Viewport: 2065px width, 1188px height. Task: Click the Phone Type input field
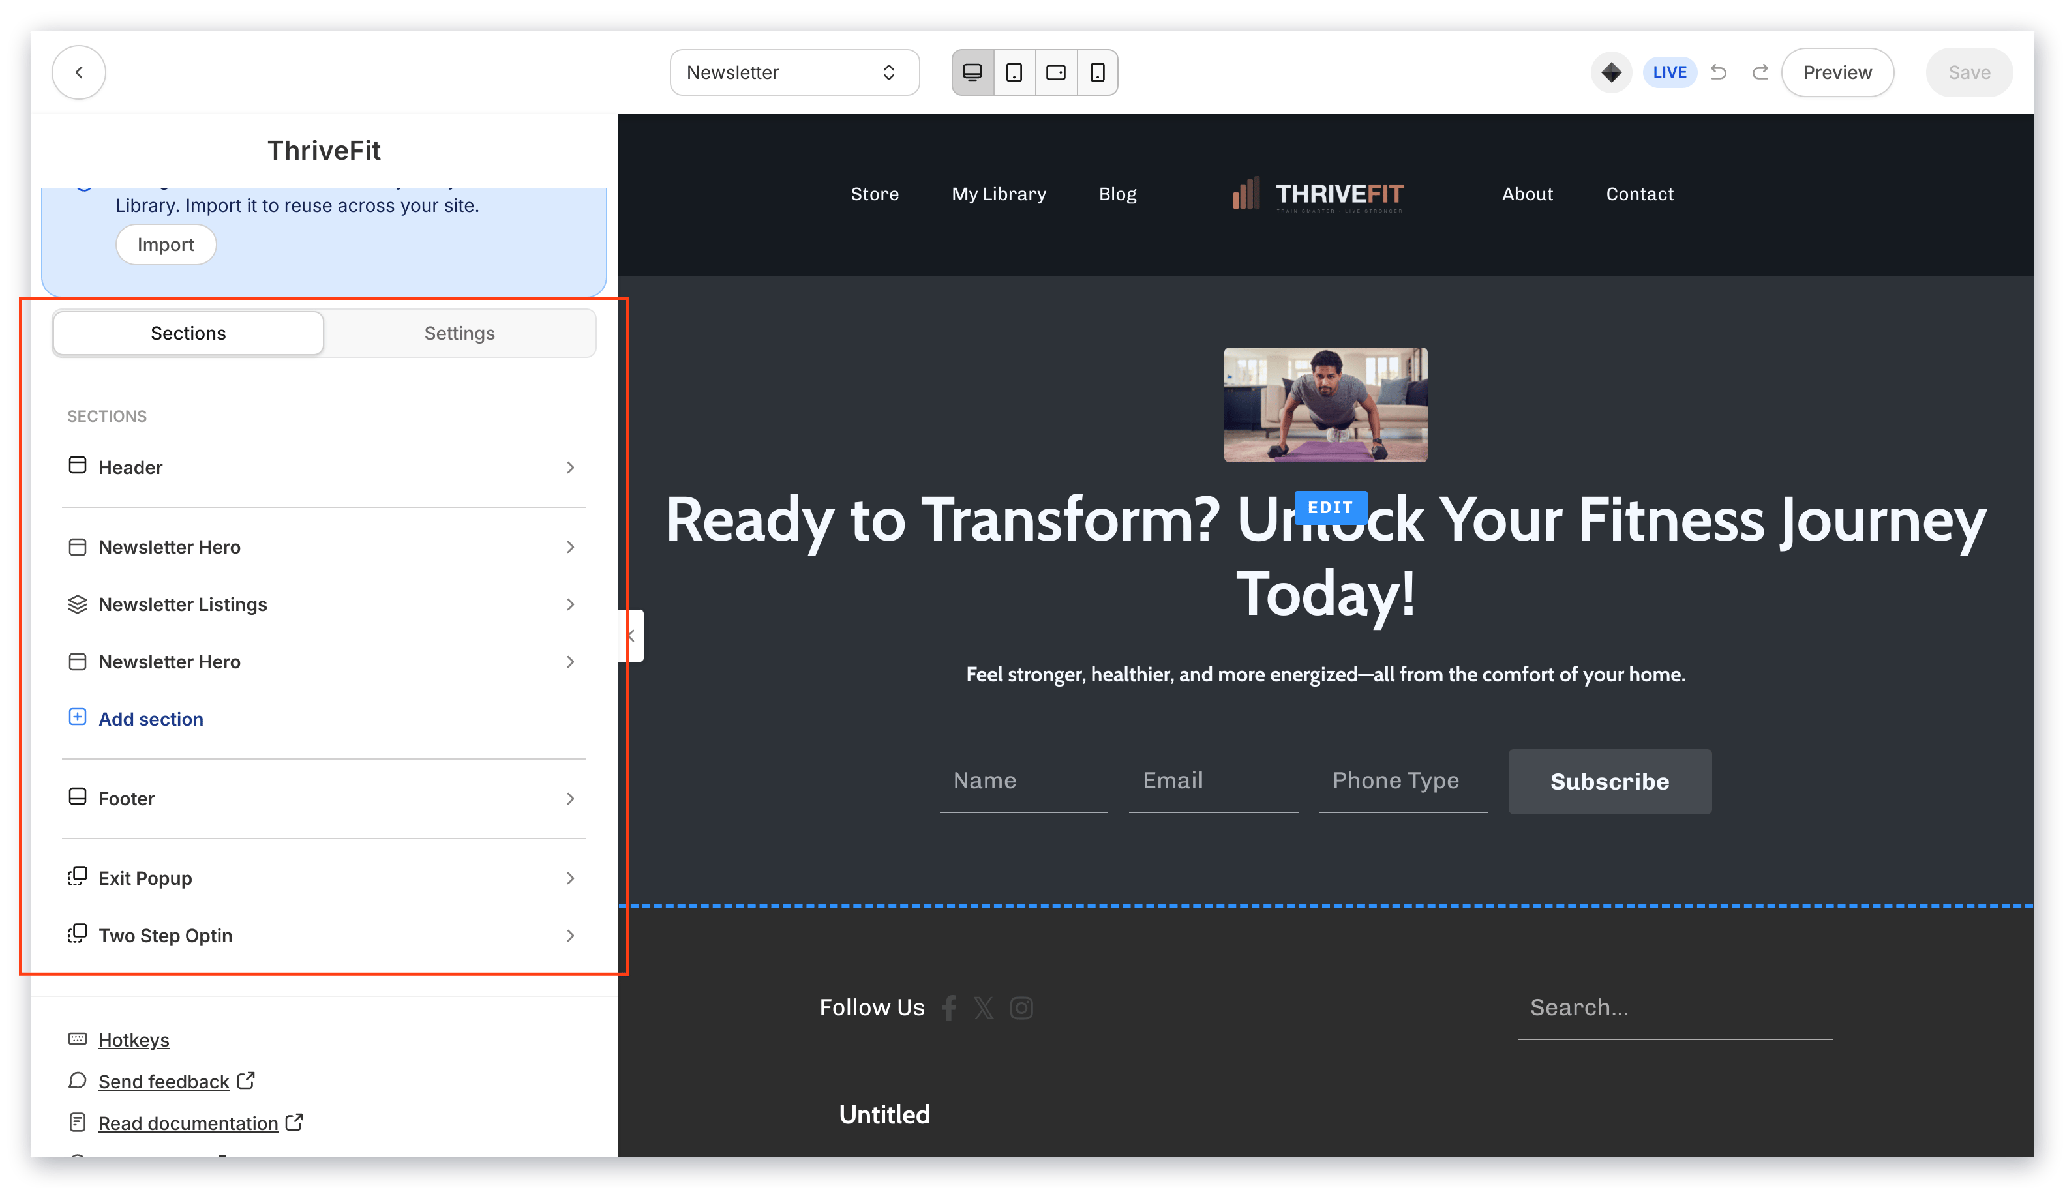click(x=1402, y=781)
